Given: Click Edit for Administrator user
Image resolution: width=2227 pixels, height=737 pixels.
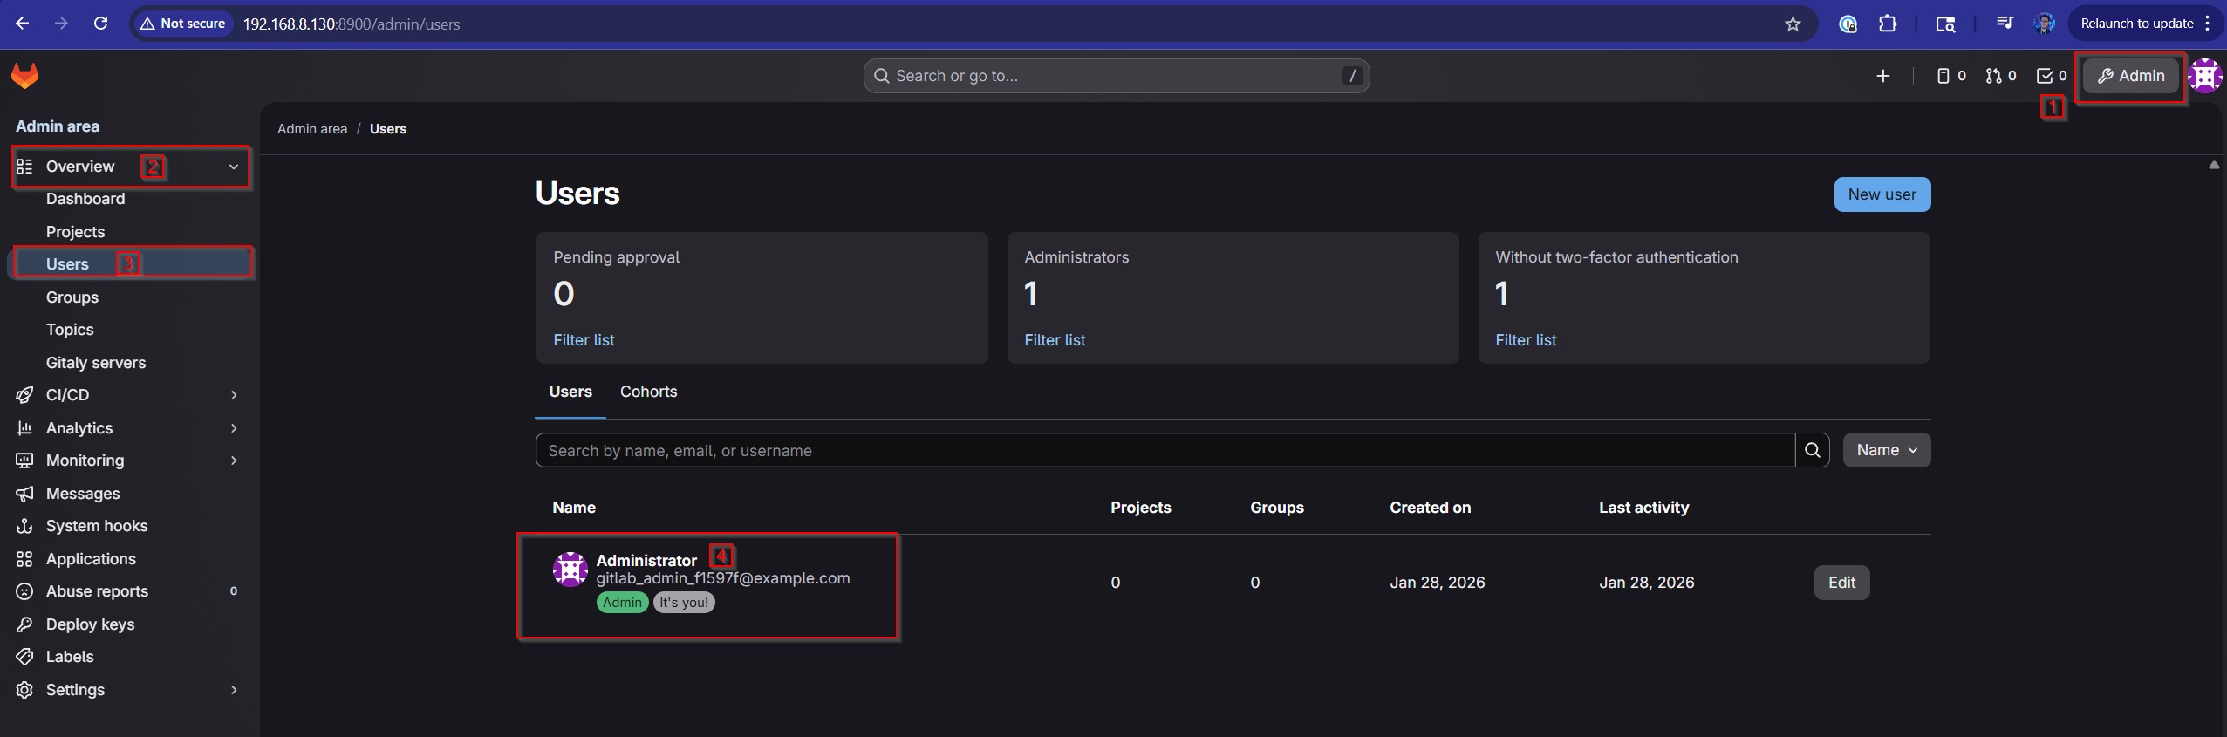Looking at the screenshot, I should [1841, 583].
